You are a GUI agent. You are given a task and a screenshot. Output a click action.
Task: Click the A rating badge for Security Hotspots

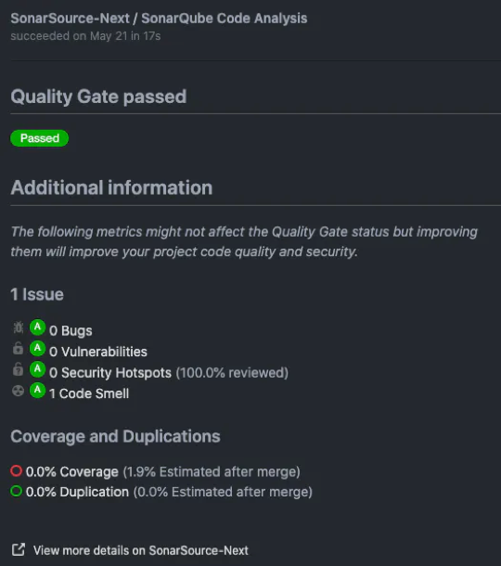pos(37,369)
